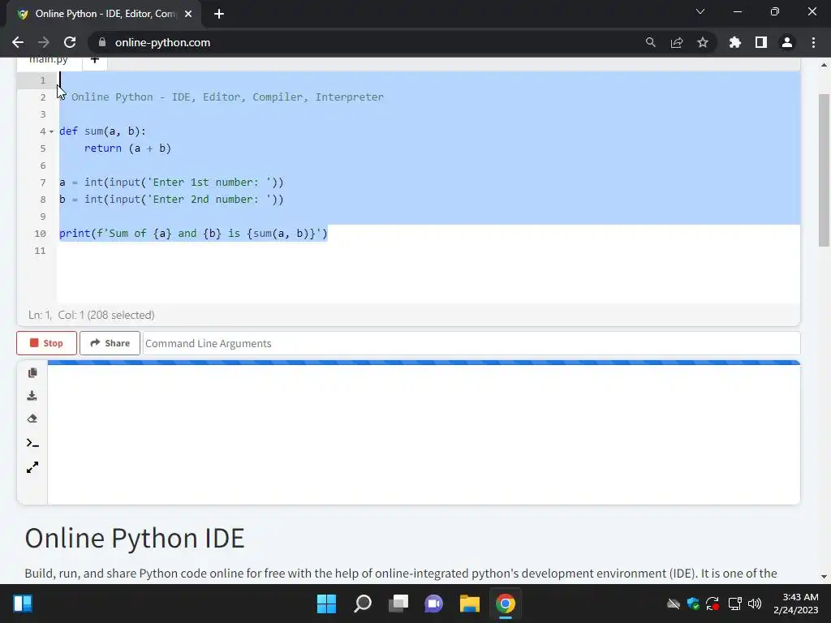Open the volume tray icon
The height and width of the screenshot is (623, 831).
755,604
